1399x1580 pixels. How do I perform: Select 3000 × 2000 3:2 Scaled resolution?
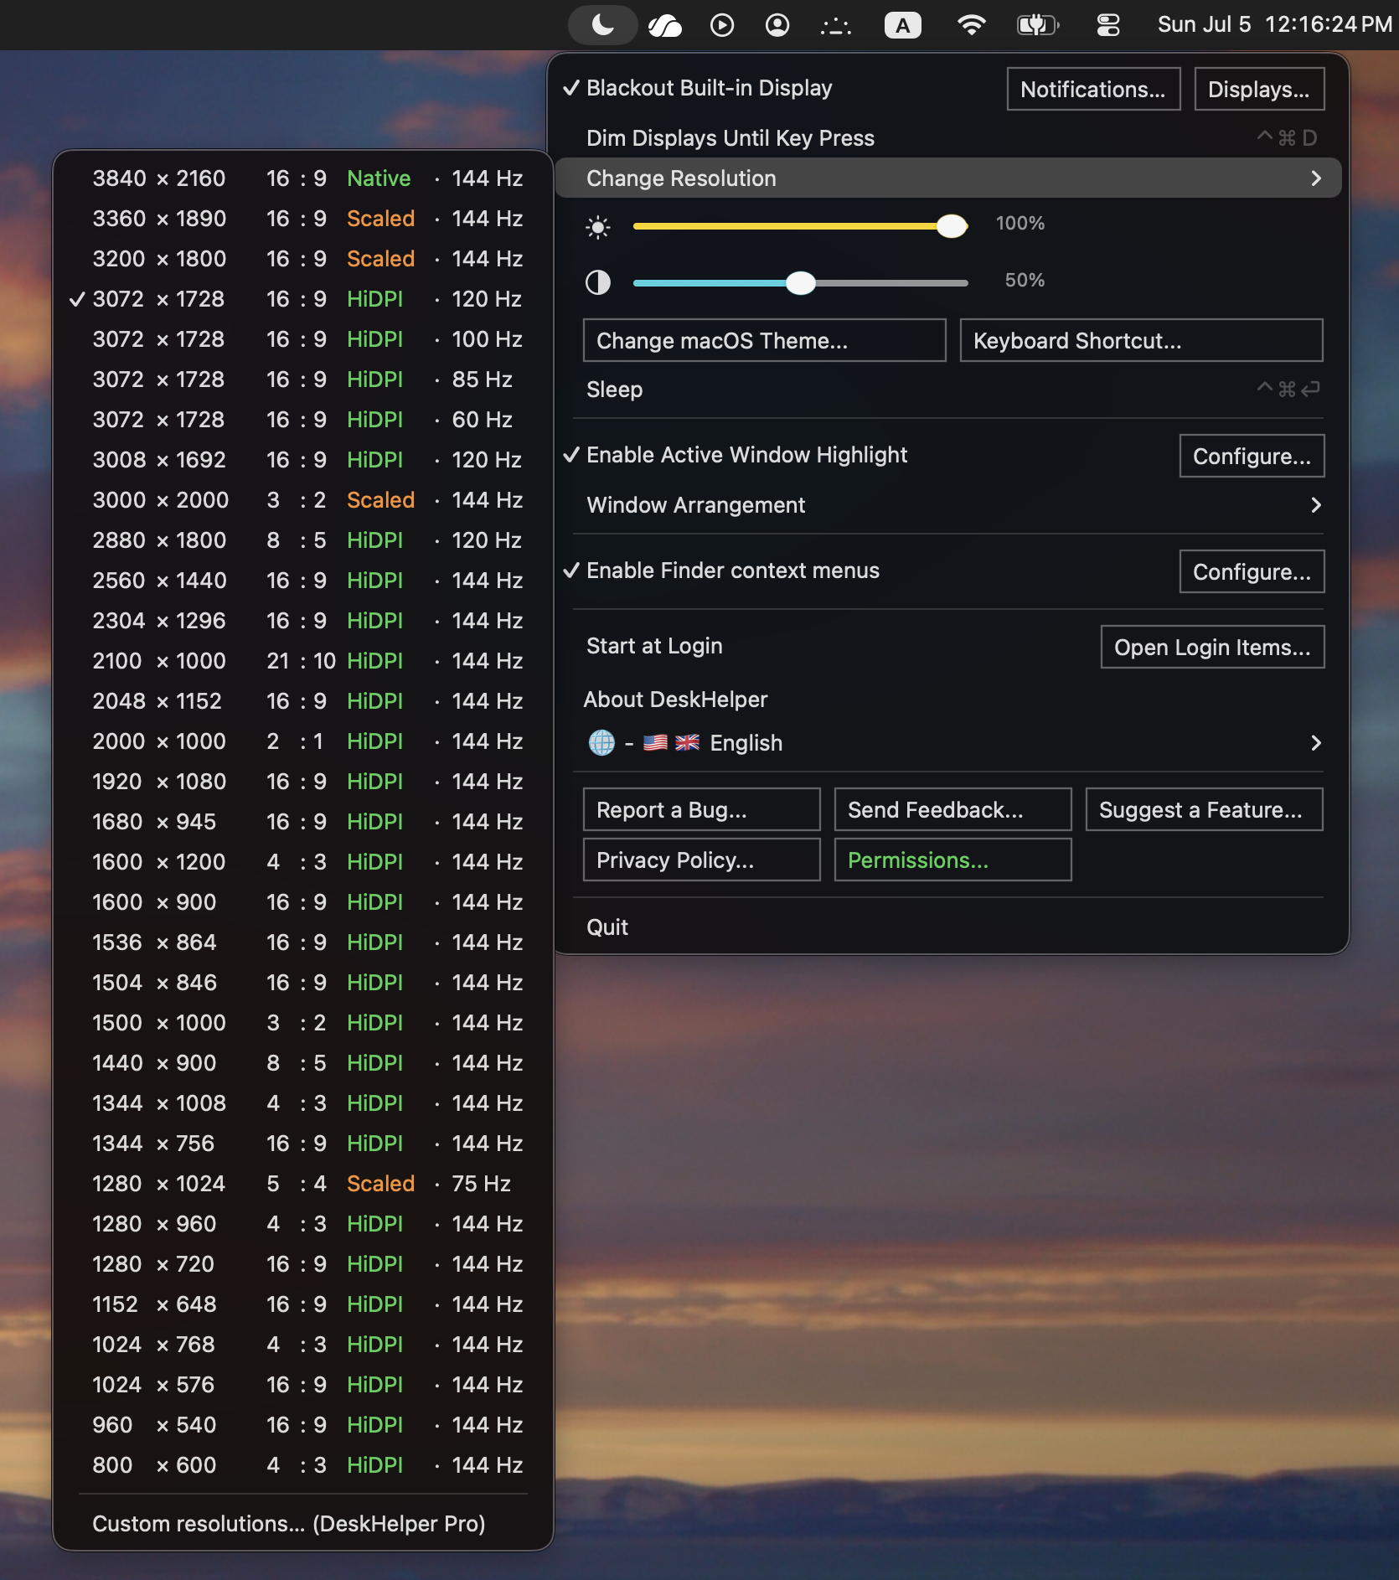click(x=303, y=500)
